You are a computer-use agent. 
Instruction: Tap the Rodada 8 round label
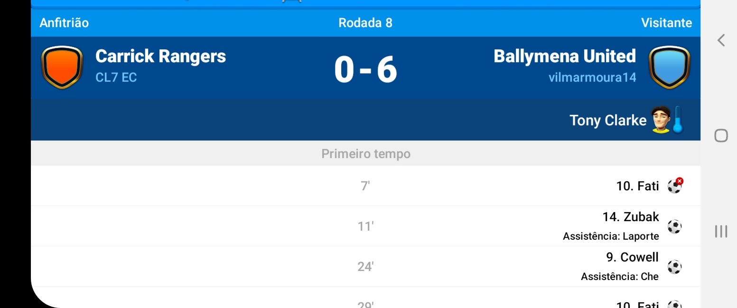point(365,23)
